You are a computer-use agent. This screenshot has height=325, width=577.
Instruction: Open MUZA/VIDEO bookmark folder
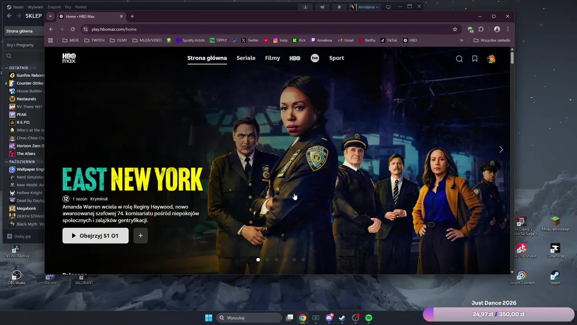pos(147,40)
